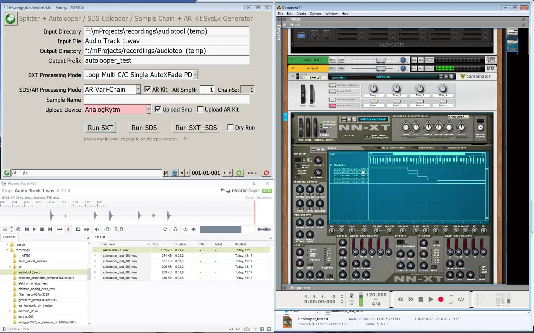Mute audio with Resonic speaker icon
This screenshot has height=333, width=534.
194,229
